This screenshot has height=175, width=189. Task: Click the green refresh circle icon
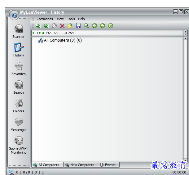click(x=111, y=26)
